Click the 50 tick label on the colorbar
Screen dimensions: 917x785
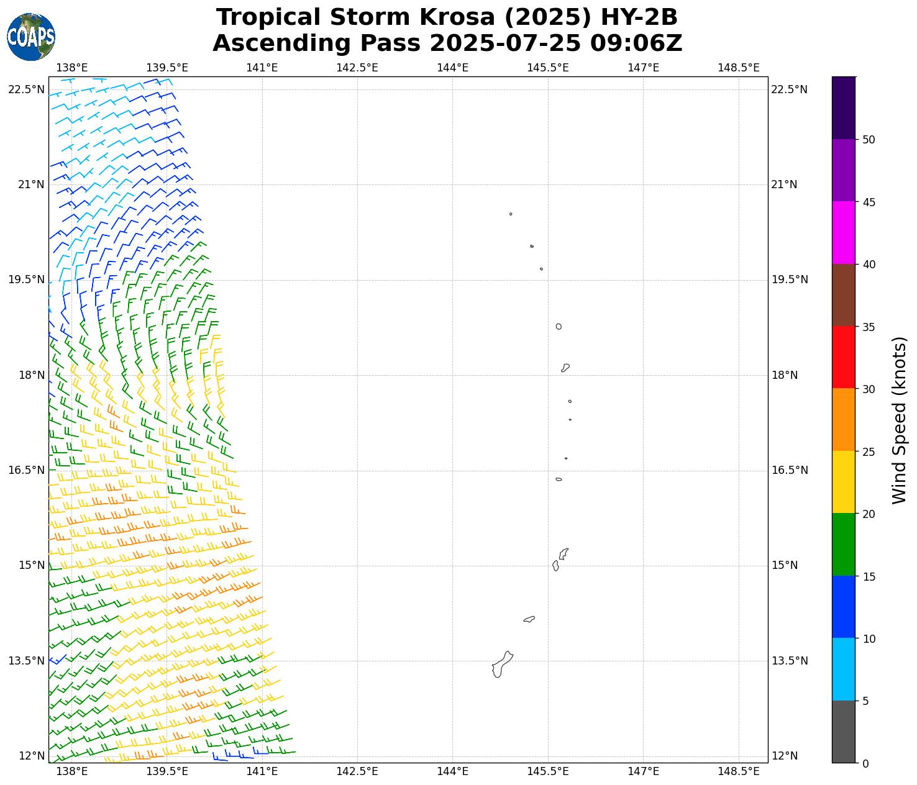click(x=869, y=140)
